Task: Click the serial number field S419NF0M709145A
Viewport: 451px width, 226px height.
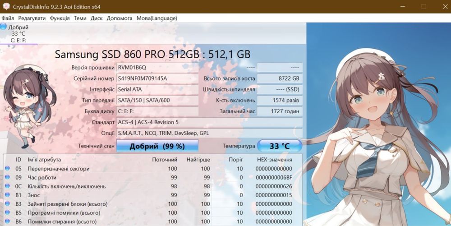Action: point(157,78)
